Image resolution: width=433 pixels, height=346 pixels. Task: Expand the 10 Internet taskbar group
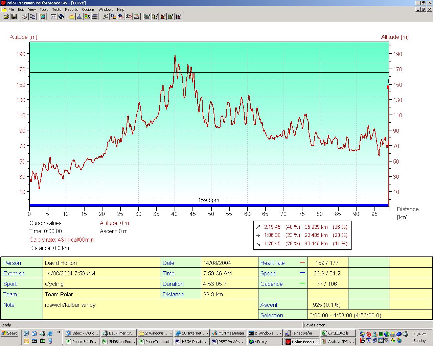pyautogui.click(x=192, y=333)
